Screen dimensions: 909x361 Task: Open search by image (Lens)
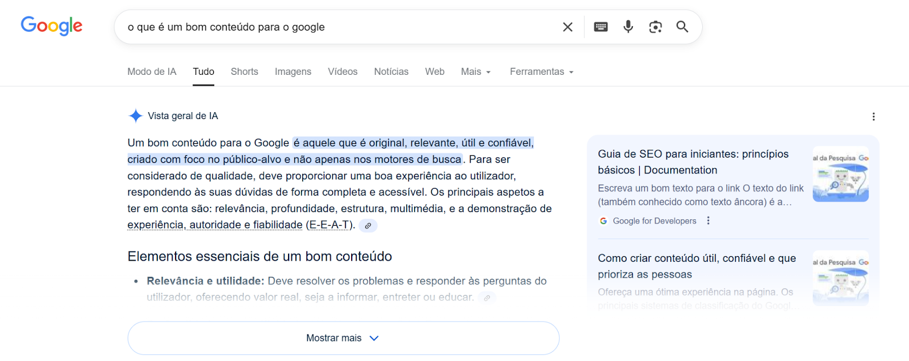[655, 27]
